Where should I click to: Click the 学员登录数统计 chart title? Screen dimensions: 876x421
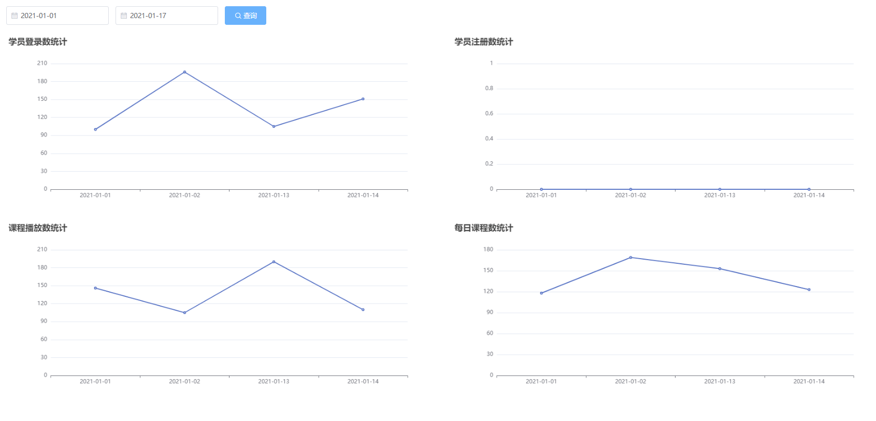click(x=38, y=42)
